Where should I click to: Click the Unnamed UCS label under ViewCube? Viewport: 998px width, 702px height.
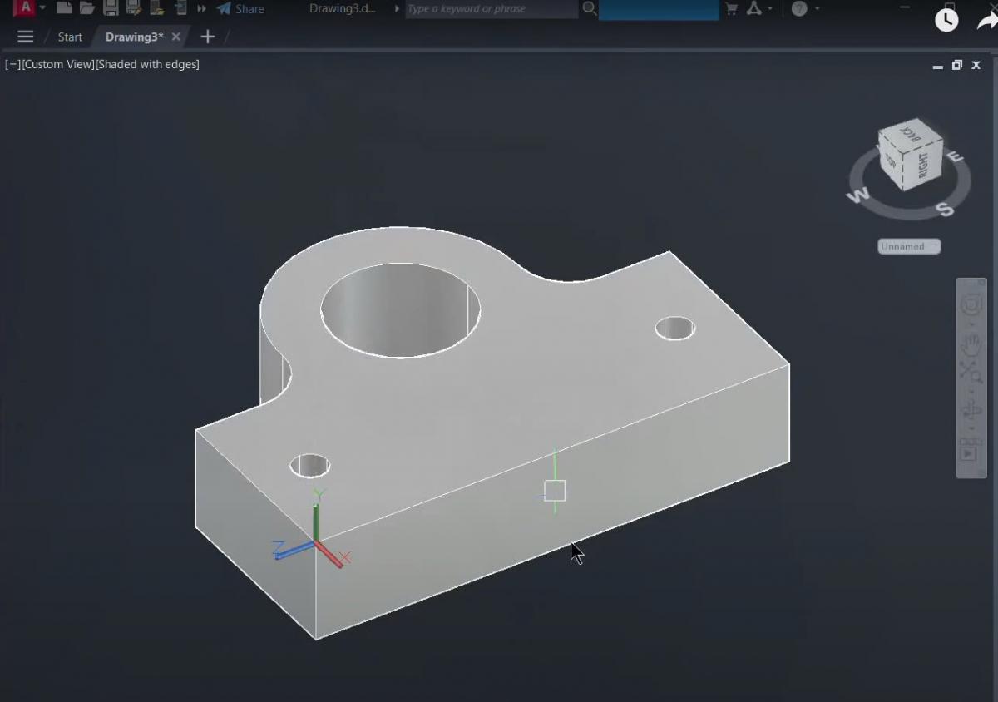pos(908,246)
